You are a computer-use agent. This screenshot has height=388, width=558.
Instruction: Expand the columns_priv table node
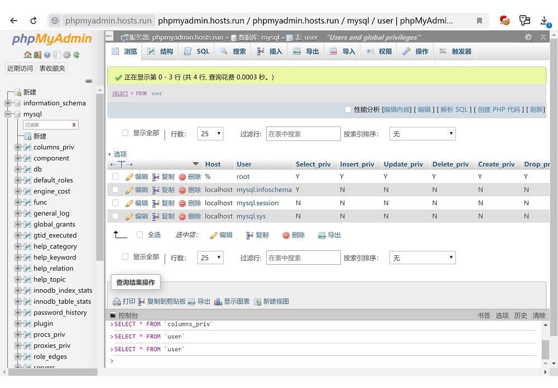coord(17,147)
